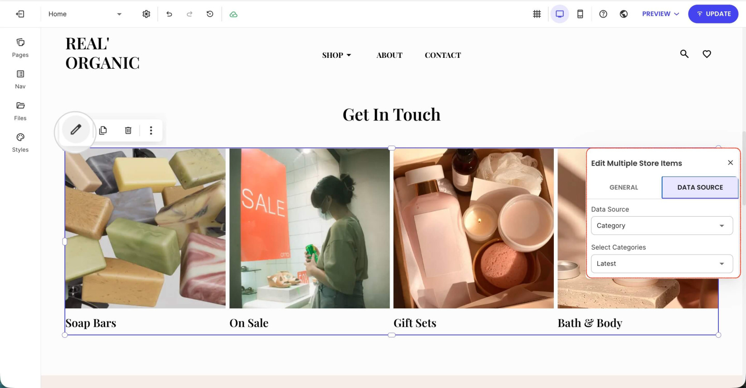Open the Select Categories Latest dropdown

tap(662, 264)
